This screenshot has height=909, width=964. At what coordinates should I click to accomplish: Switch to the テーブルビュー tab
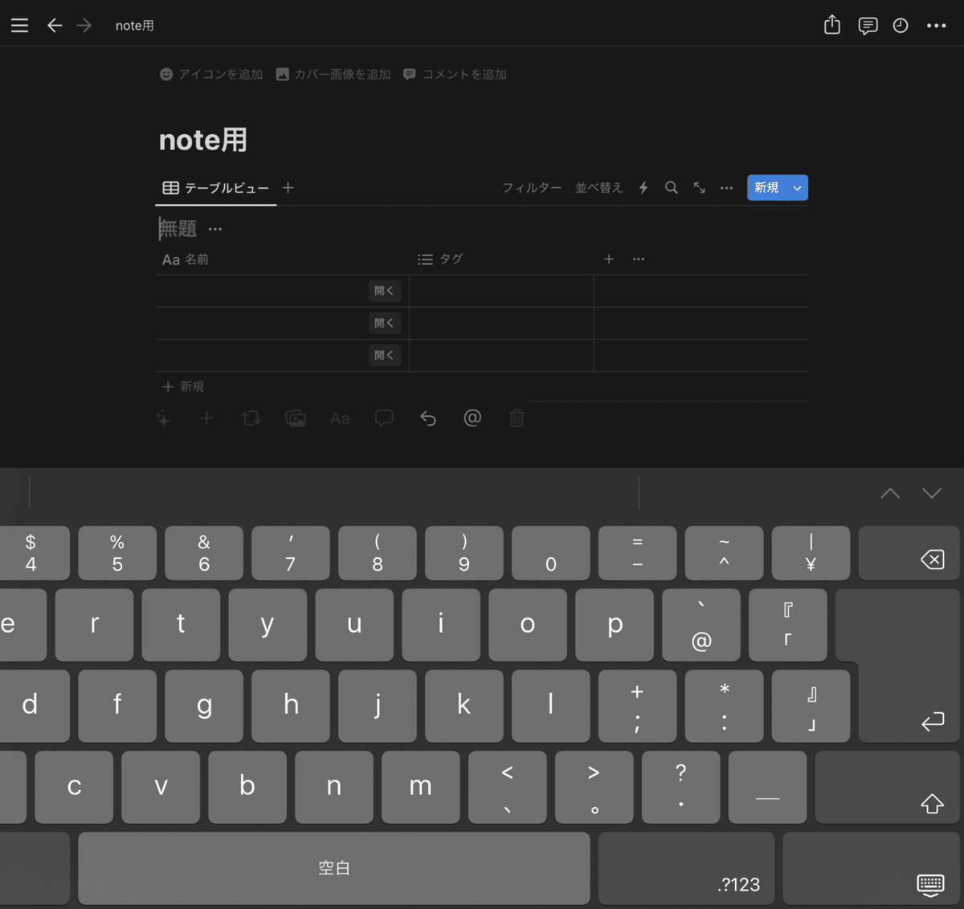215,188
